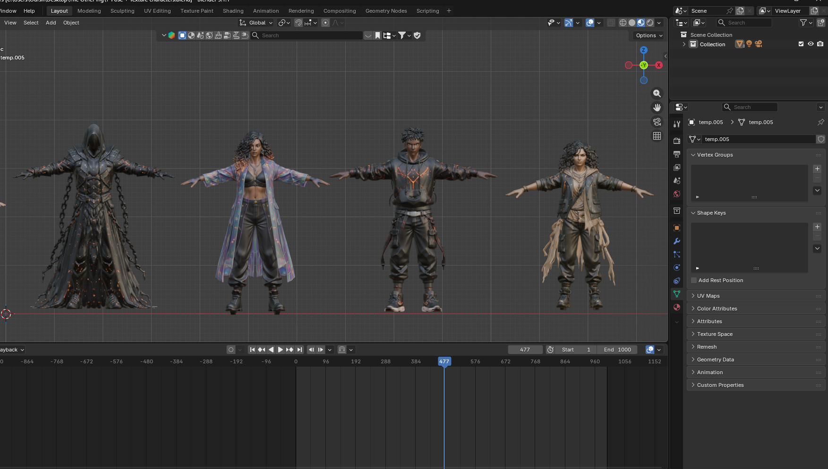The width and height of the screenshot is (828, 469).
Task: Toggle auto keying record button
Action: 230,350
